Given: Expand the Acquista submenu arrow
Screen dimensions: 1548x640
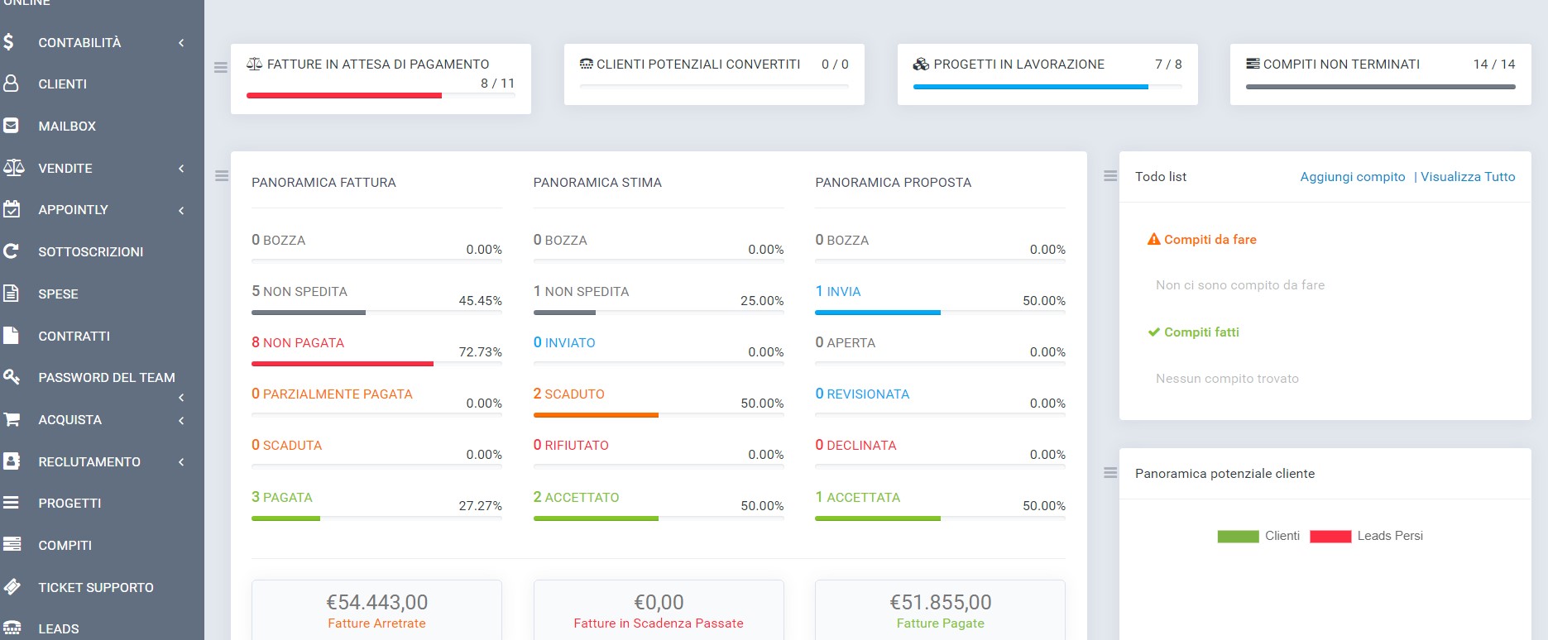Looking at the screenshot, I should coord(181,420).
